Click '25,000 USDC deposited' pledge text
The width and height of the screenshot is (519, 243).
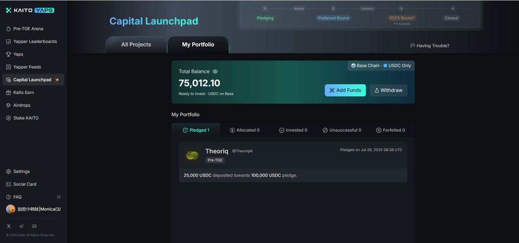click(x=240, y=175)
